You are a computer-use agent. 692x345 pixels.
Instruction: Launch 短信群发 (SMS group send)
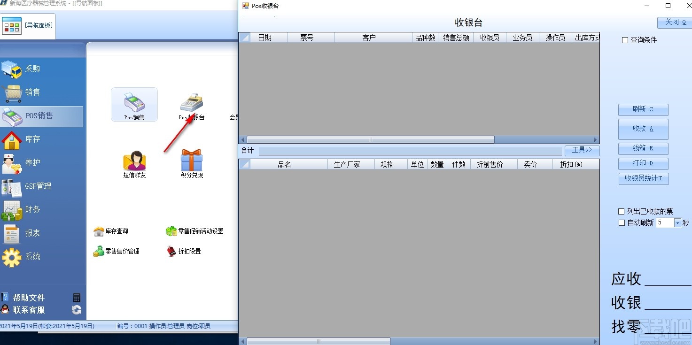(134, 162)
